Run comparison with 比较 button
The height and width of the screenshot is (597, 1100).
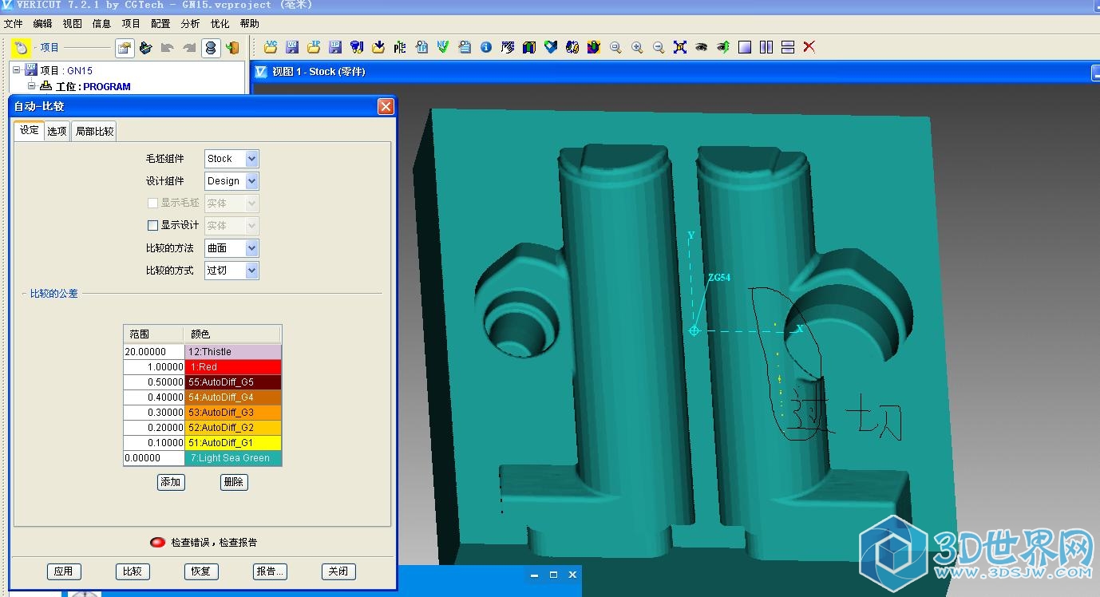tap(133, 571)
